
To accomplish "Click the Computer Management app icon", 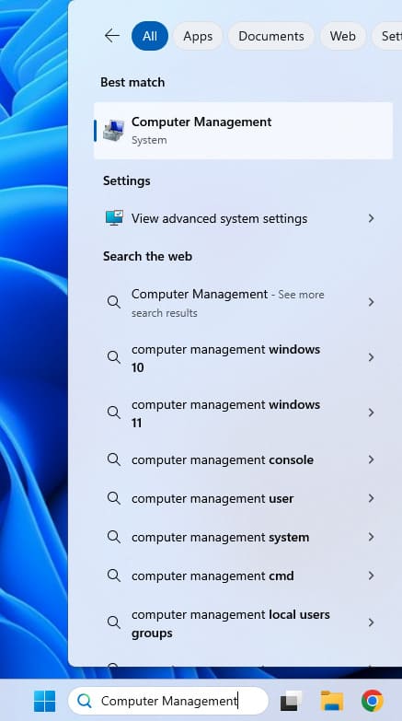I will coord(114,131).
